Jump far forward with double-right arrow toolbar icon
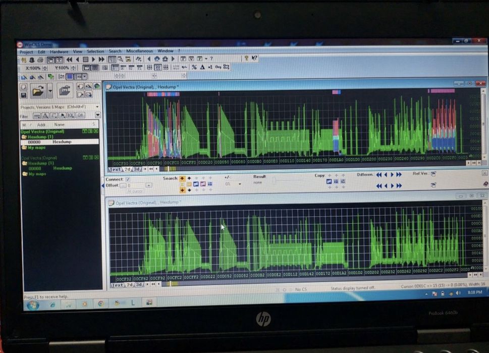This screenshot has width=489, height=353. click(x=101, y=59)
